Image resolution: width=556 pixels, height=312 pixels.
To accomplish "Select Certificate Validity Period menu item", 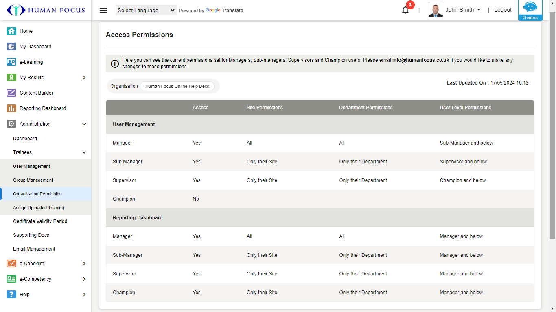I will [x=40, y=221].
